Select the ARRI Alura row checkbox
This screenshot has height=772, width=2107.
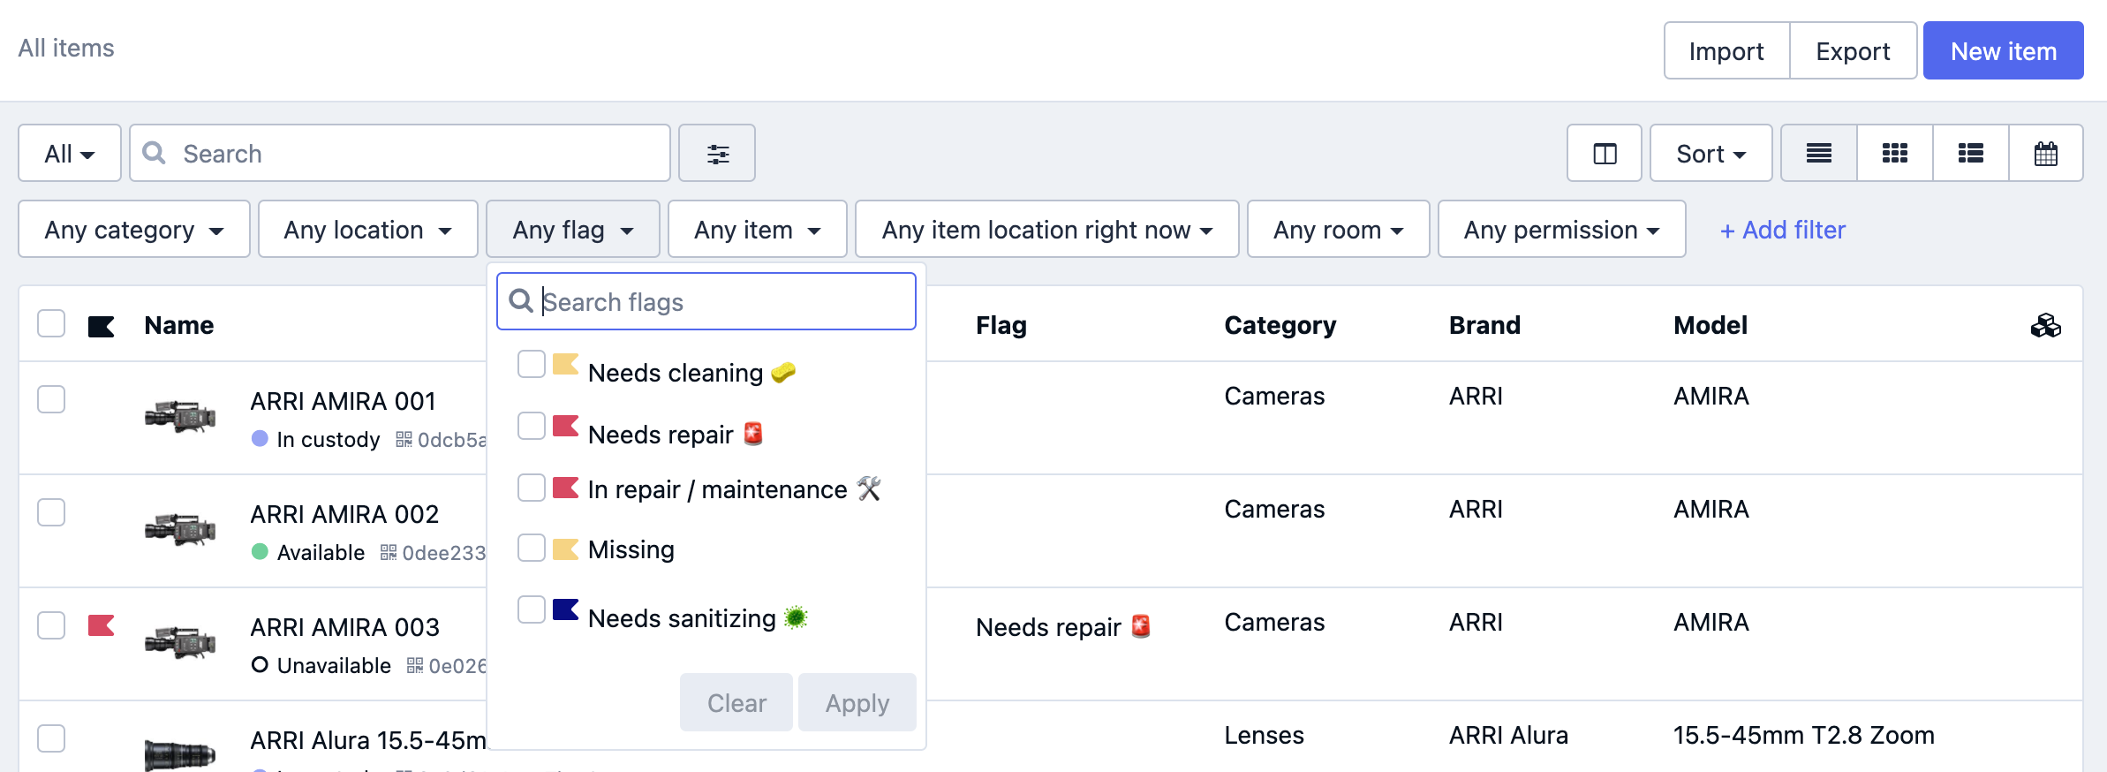51,738
